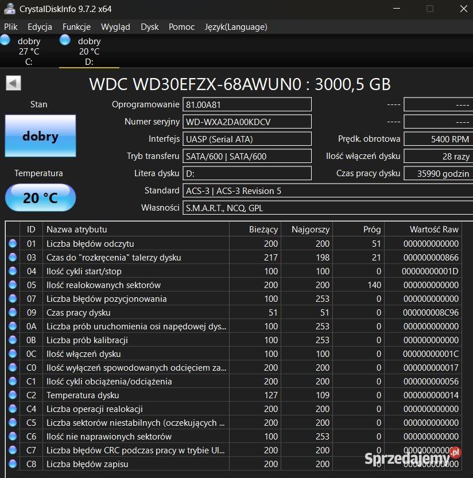
Task: Click status orb for attribute 09 row
Action: click(13, 312)
